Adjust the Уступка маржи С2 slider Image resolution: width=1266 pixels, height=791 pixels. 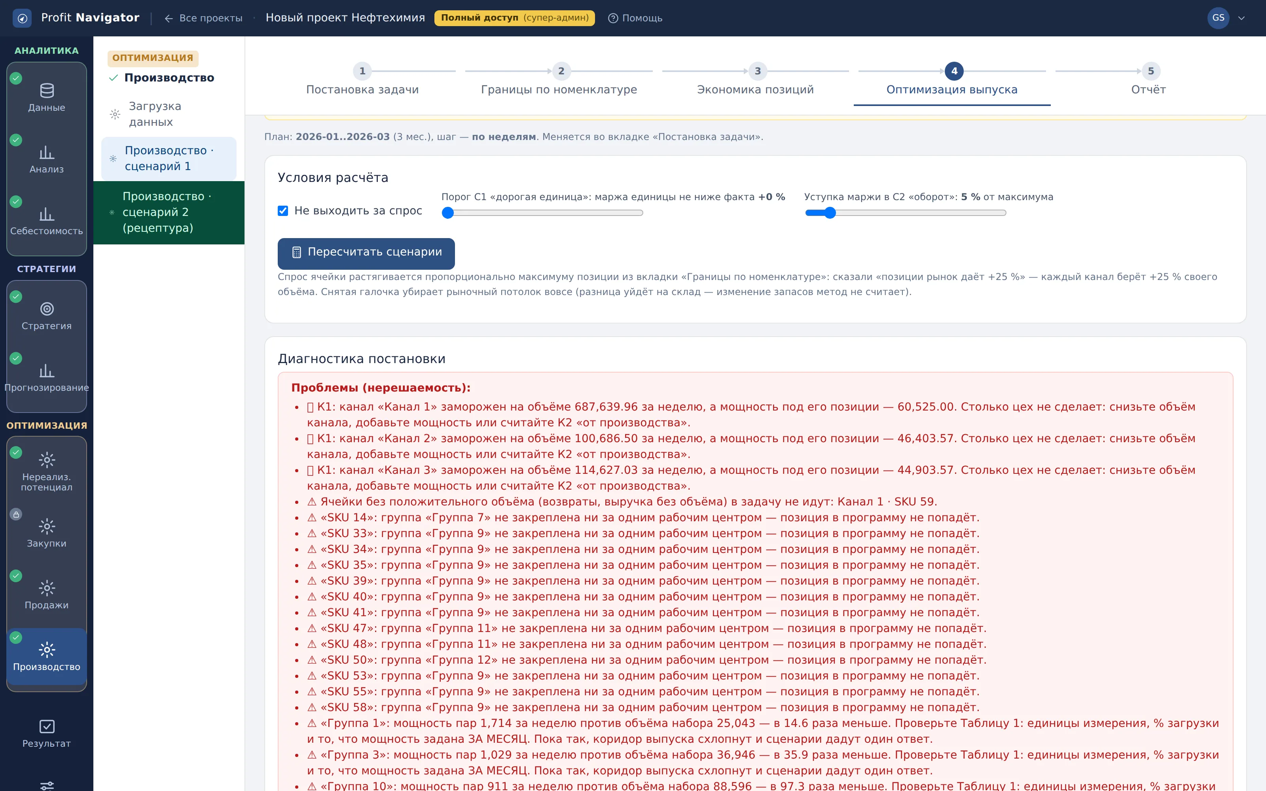pyautogui.click(x=906, y=213)
